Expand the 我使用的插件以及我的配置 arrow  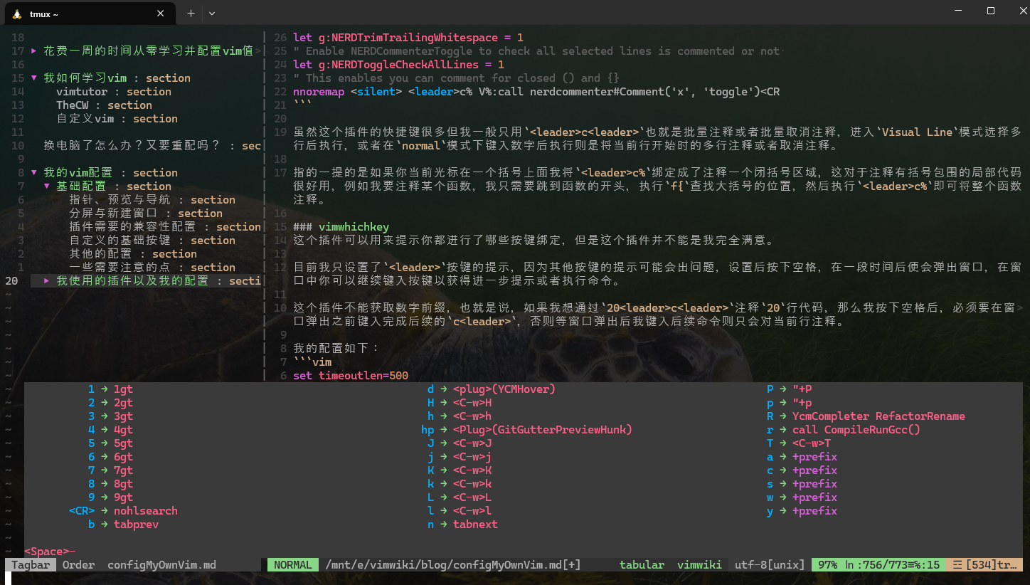(47, 281)
